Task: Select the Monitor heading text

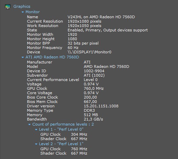Action: [33, 12]
